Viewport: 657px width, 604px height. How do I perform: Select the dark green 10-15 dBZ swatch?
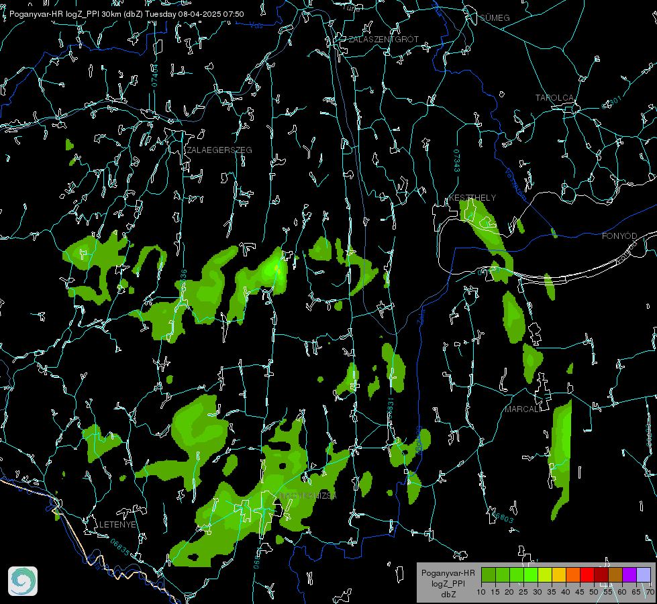(488, 574)
